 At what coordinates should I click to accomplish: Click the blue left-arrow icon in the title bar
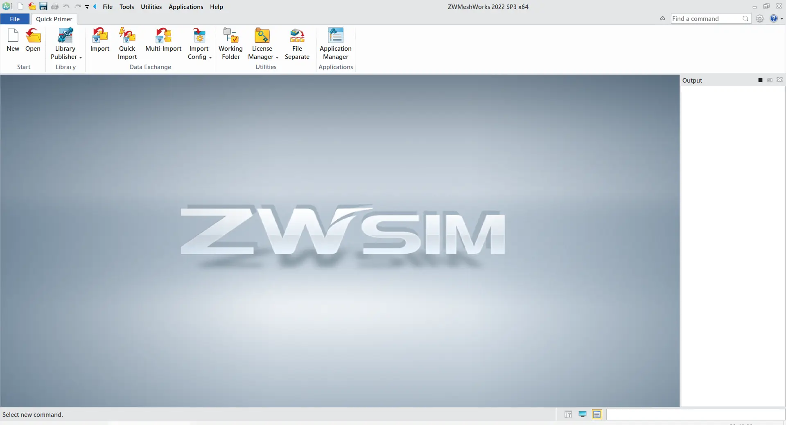[95, 7]
